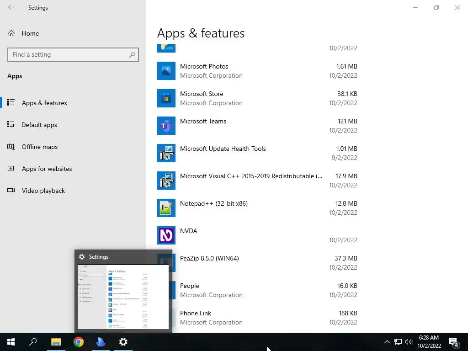Screen dimensions: 468x351
Task: Click the Microsoft Photos app icon
Action: click(x=166, y=71)
